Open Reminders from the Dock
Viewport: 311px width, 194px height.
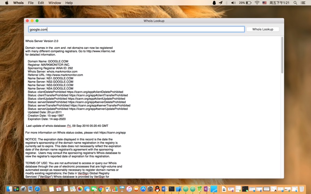[x=66, y=189]
